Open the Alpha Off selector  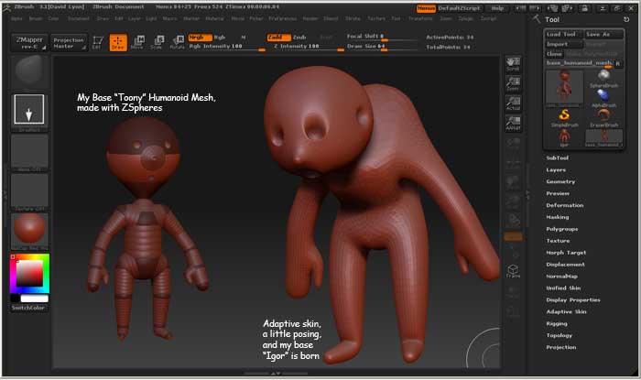[29, 152]
